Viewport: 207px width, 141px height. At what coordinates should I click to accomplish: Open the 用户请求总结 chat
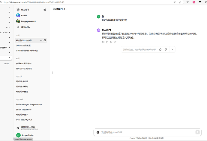click(22, 81)
